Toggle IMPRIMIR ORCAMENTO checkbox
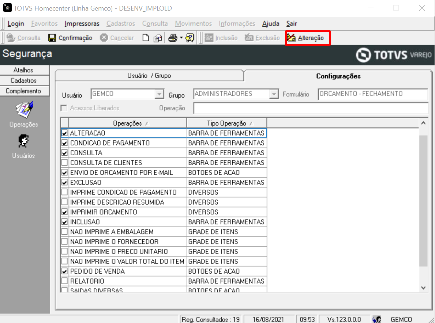The height and width of the screenshot is (323, 435). point(65,212)
